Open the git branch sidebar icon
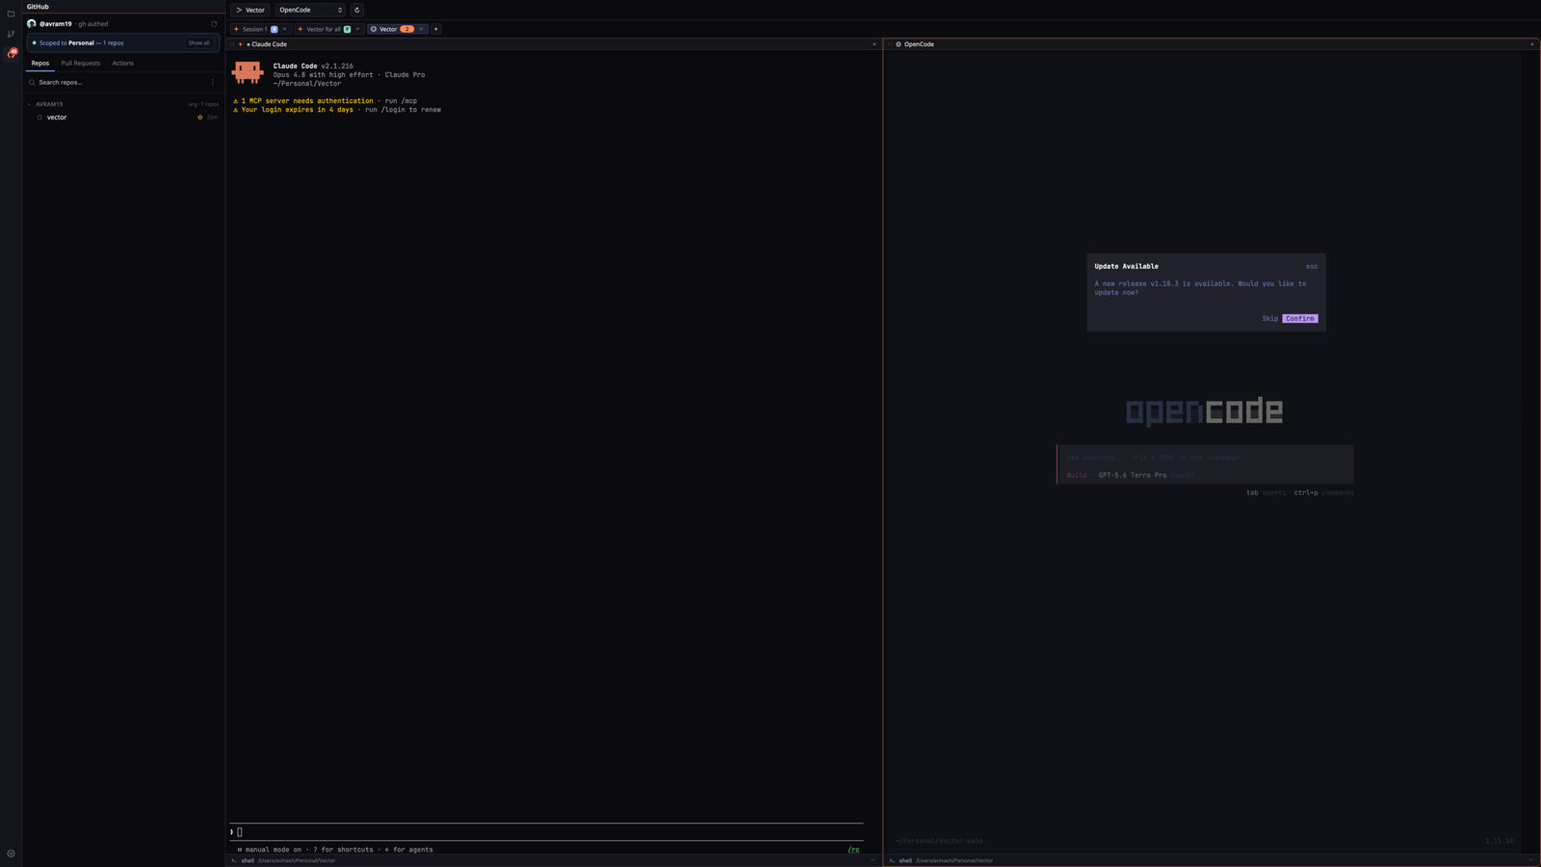Image resolution: width=1541 pixels, height=867 pixels. tap(11, 34)
